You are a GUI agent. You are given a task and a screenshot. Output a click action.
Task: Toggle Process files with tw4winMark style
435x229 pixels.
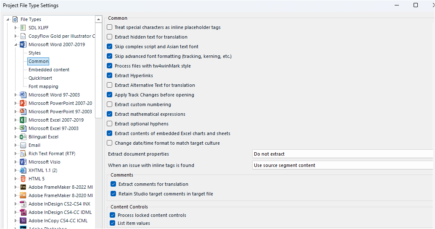pos(110,66)
